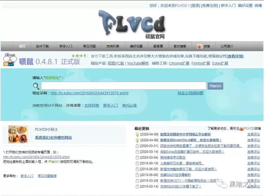Click the 免费注册 link at top

pyautogui.click(x=210, y=5)
